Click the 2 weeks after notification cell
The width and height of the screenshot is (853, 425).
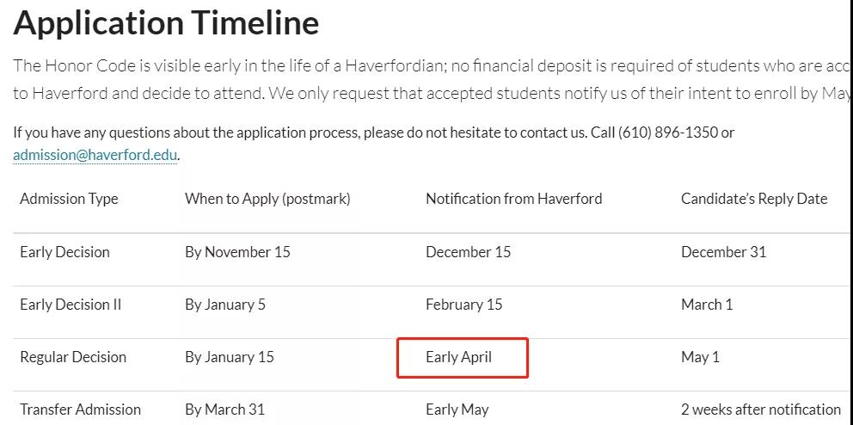pos(760,410)
